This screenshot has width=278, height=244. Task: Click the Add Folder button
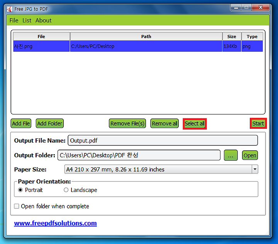tap(50, 123)
